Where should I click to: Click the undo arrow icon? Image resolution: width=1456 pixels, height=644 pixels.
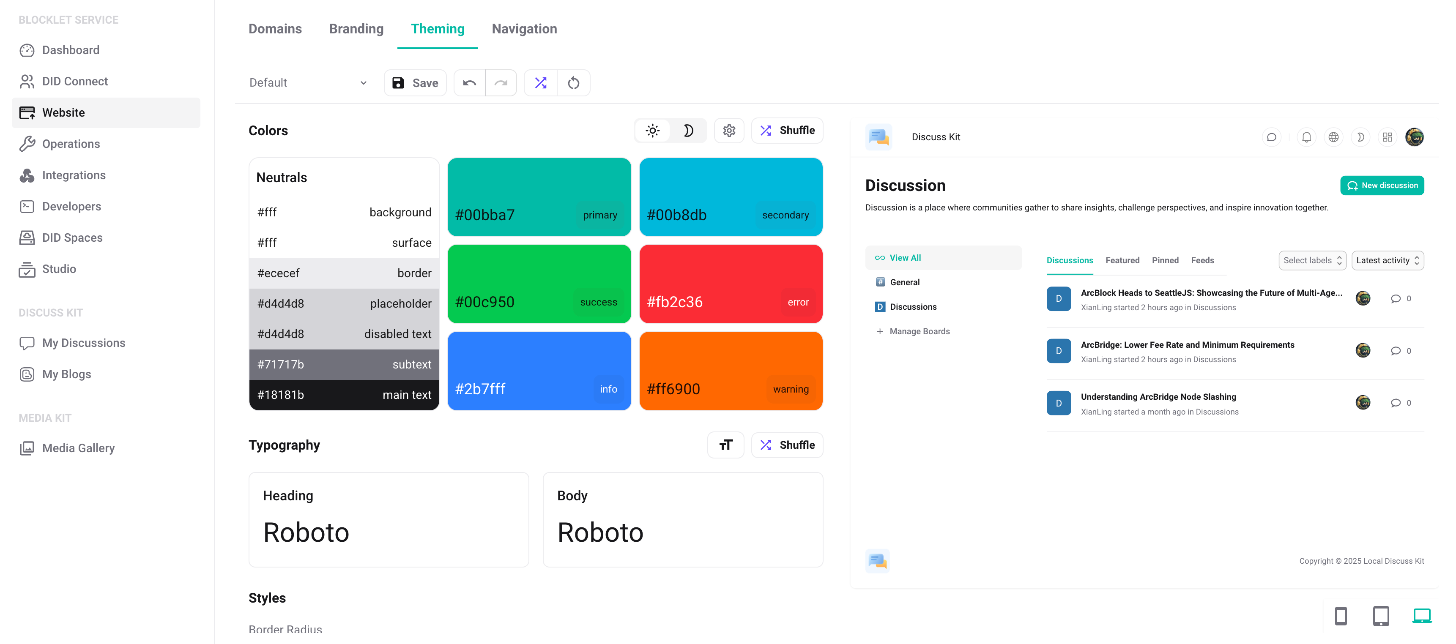[x=469, y=83]
